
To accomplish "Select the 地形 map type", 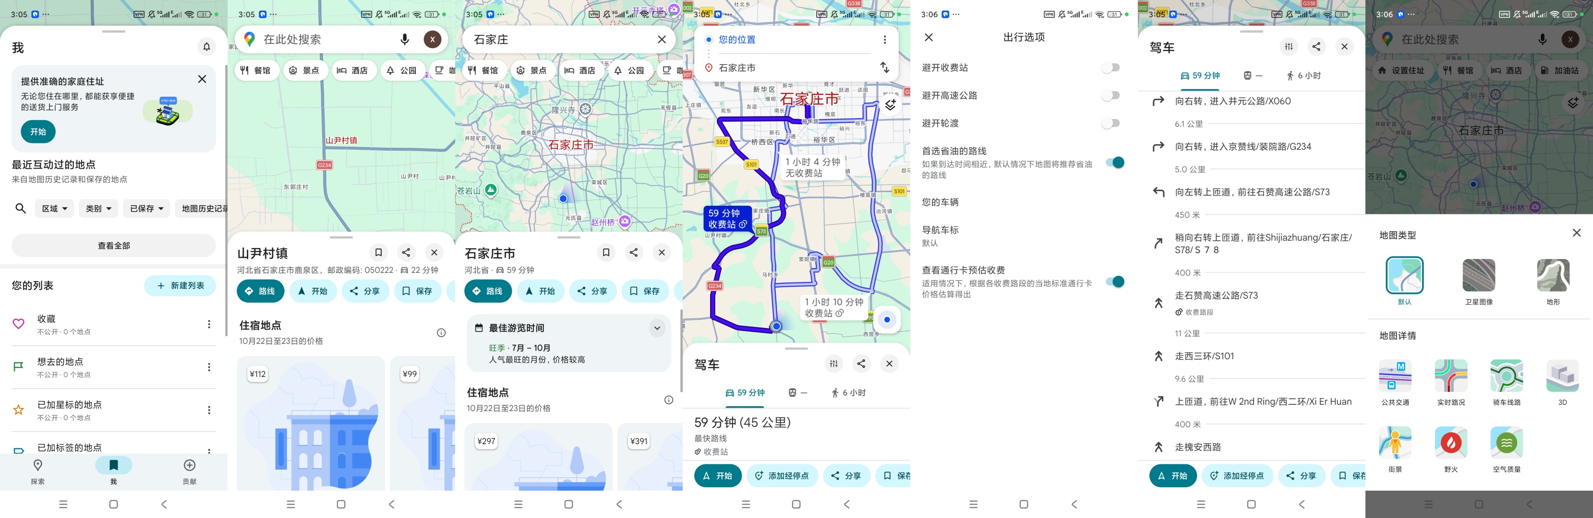I will pos(1553,281).
